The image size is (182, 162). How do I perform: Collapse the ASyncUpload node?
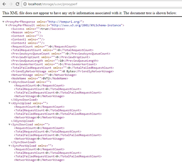9,103
